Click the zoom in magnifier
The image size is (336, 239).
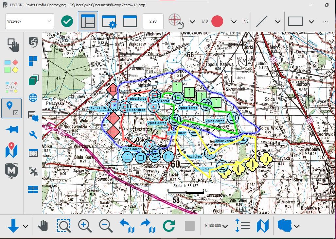point(85,226)
